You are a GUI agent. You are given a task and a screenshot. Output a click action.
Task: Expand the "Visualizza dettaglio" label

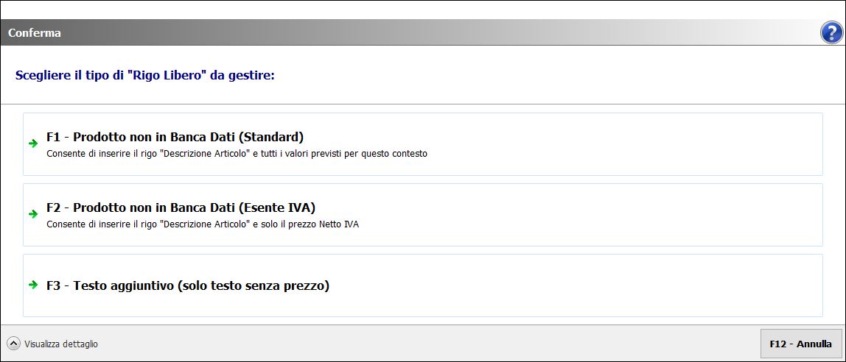click(60, 344)
